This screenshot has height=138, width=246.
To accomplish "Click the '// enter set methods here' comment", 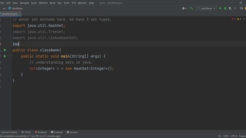I will [62, 20].
